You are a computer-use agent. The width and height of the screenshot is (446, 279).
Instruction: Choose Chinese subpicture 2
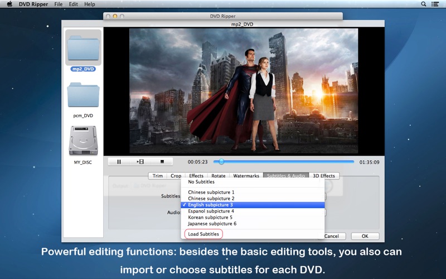click(x=253, y=199)
